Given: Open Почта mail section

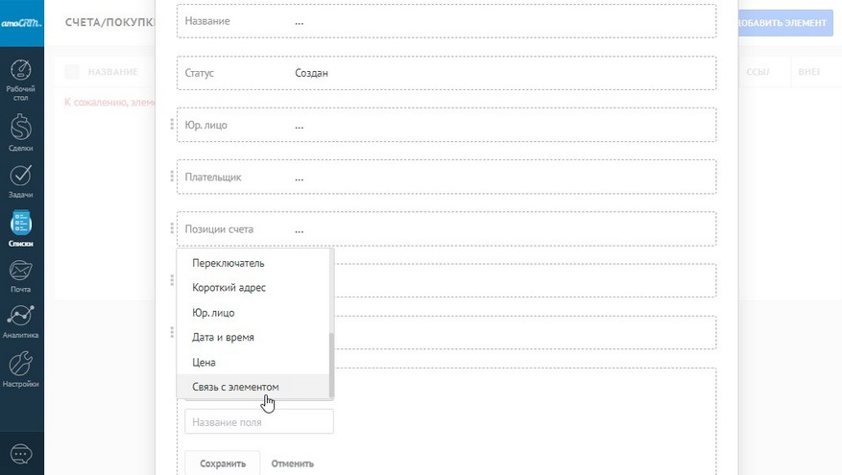Looking at the screenshot, I should pos(21,274).
